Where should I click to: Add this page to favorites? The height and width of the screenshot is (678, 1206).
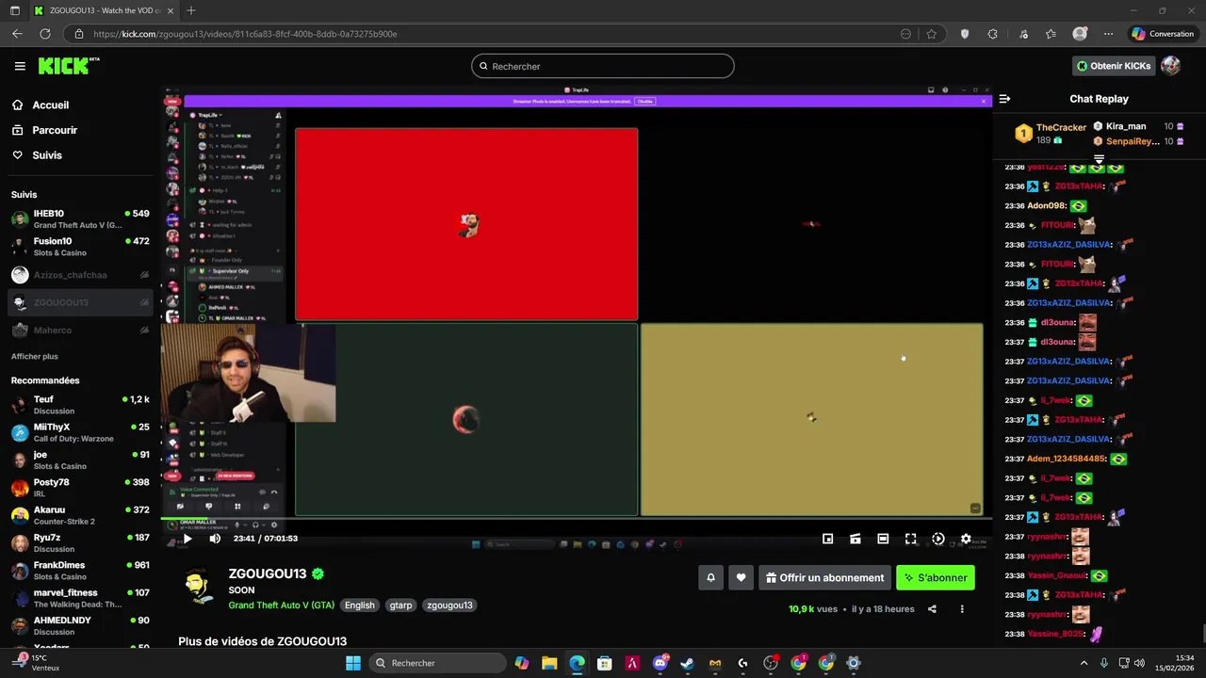point(932,34)
